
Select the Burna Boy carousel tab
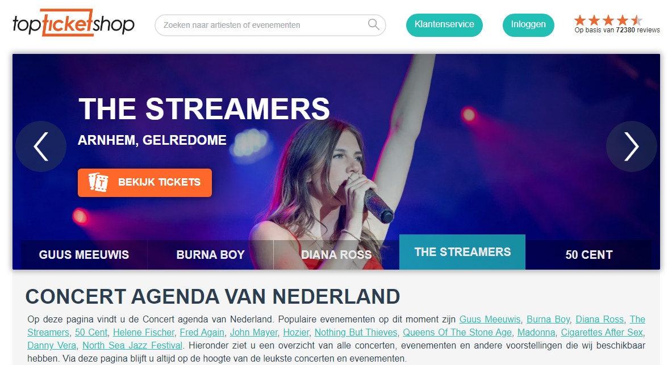tap(210, 254)
